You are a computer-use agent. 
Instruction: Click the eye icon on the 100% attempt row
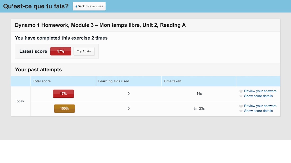[x=241, y=106]
